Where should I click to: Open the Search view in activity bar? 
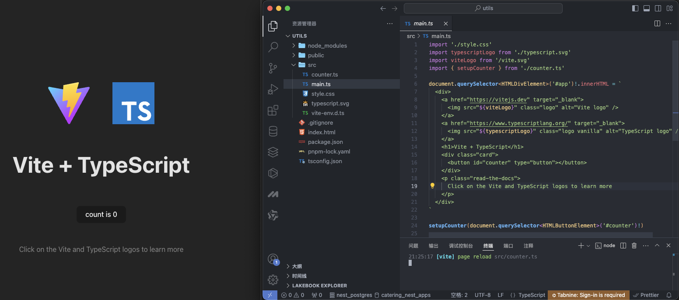click(273, 47)
